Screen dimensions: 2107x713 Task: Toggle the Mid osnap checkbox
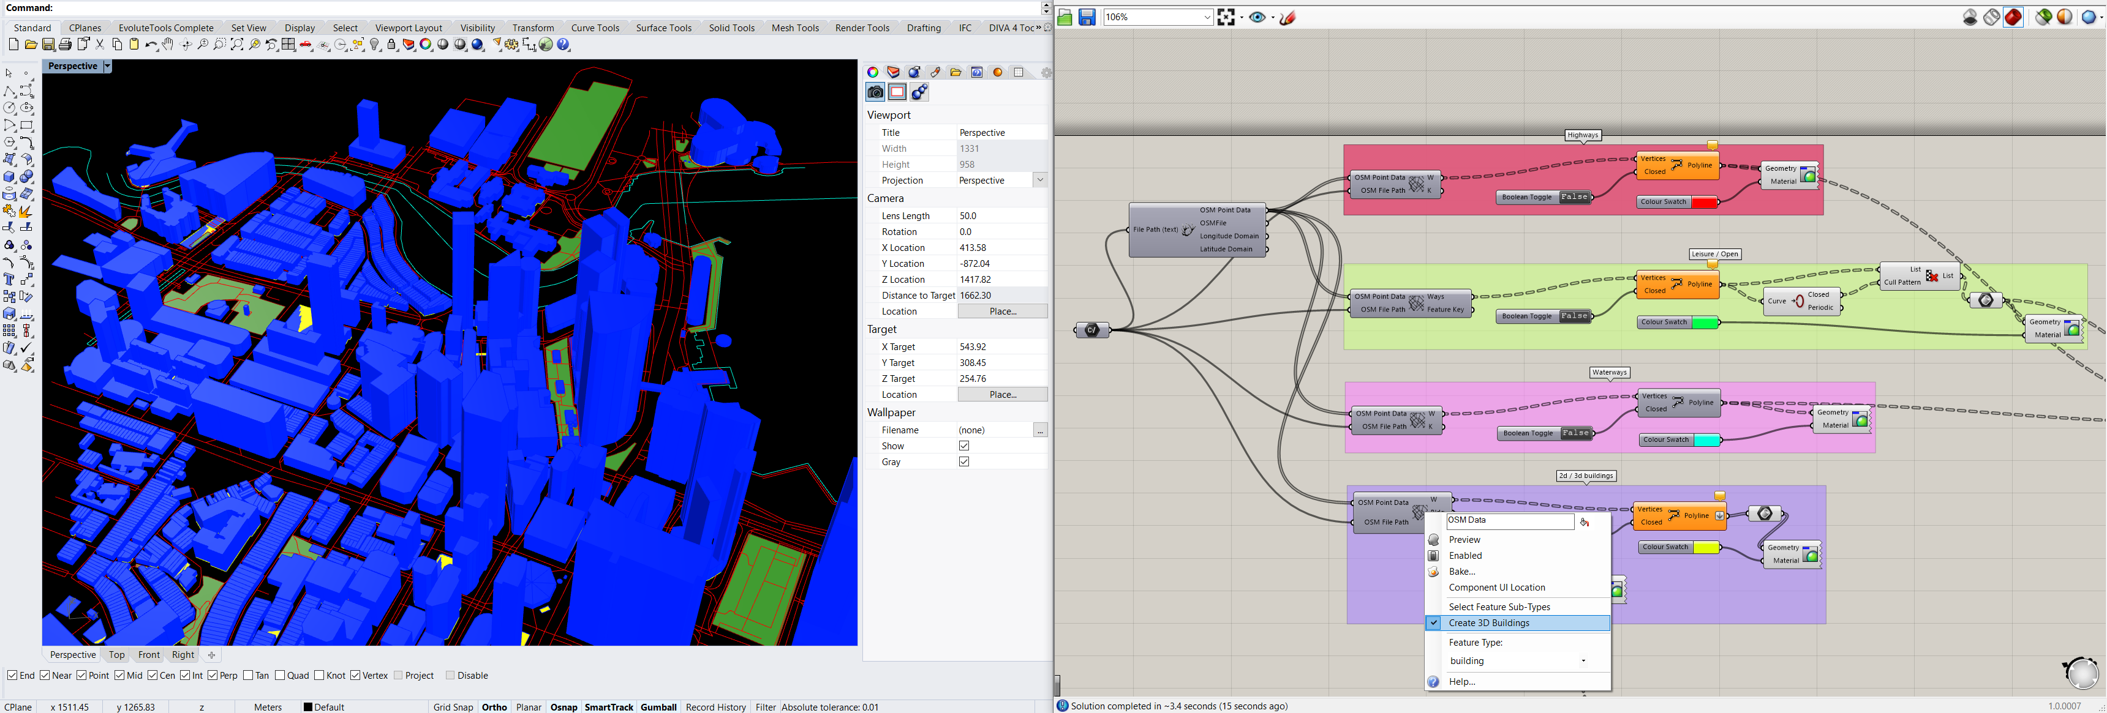click(x=119, y=676)
